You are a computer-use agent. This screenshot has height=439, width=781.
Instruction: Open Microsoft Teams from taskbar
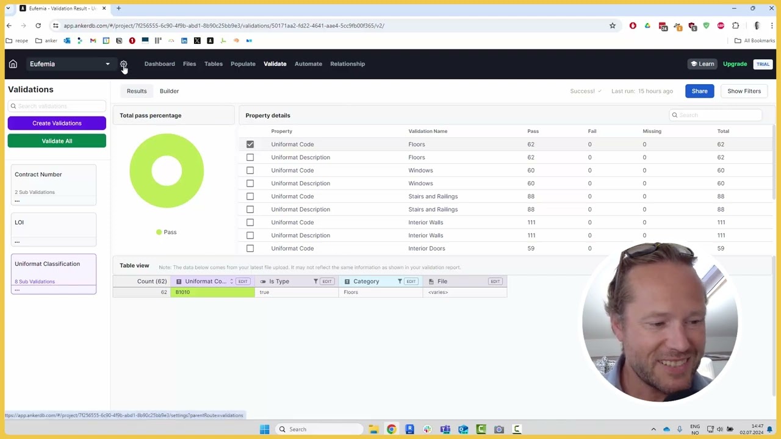click(445, 429)
